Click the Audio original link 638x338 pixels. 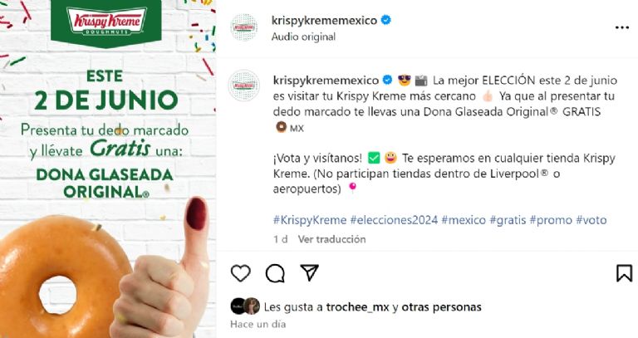(303, 37)
